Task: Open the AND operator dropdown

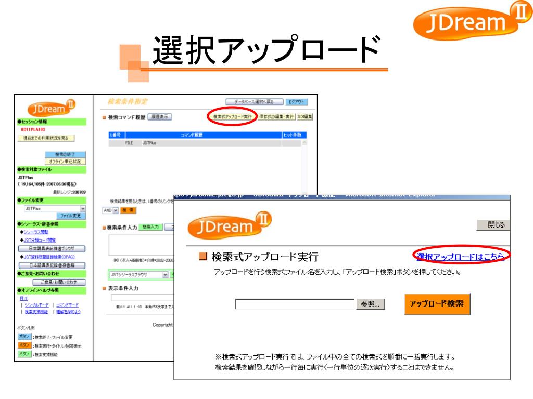Action: point(110,210)
